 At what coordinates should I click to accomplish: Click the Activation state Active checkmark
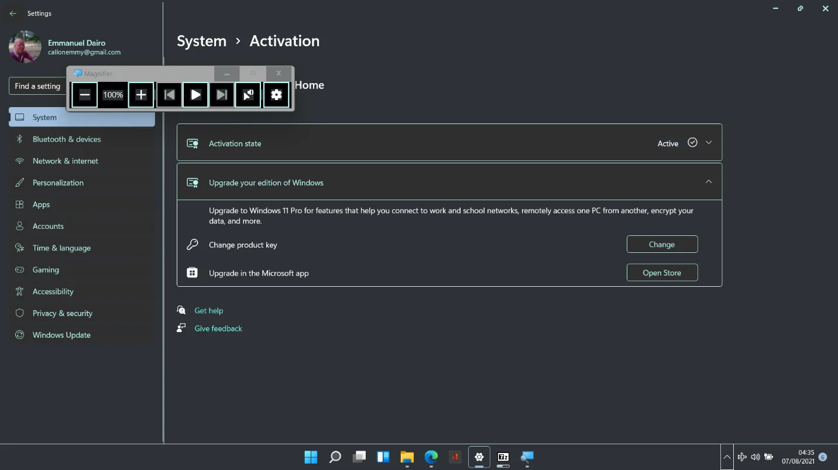click(692, 142)
